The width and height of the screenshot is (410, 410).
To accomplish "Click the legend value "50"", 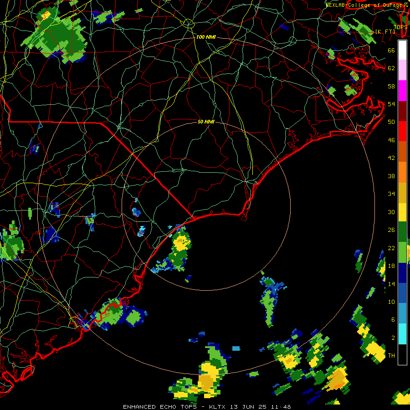I will point(391,122).
